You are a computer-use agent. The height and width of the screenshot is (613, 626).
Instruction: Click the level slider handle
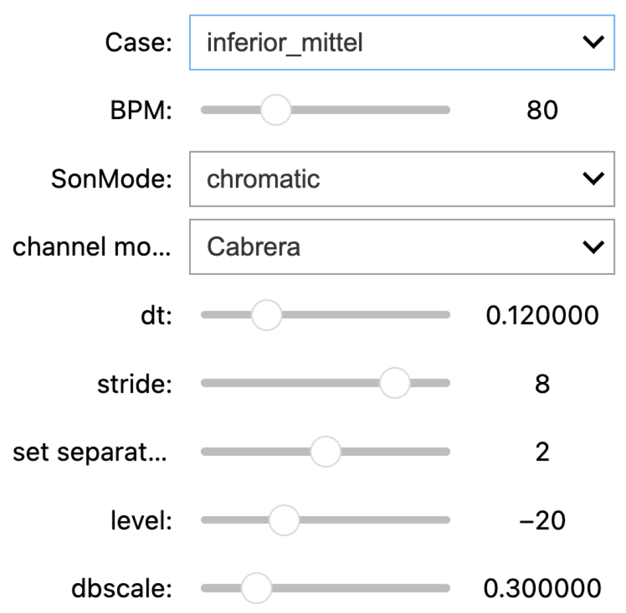click(x=284, y=520)
